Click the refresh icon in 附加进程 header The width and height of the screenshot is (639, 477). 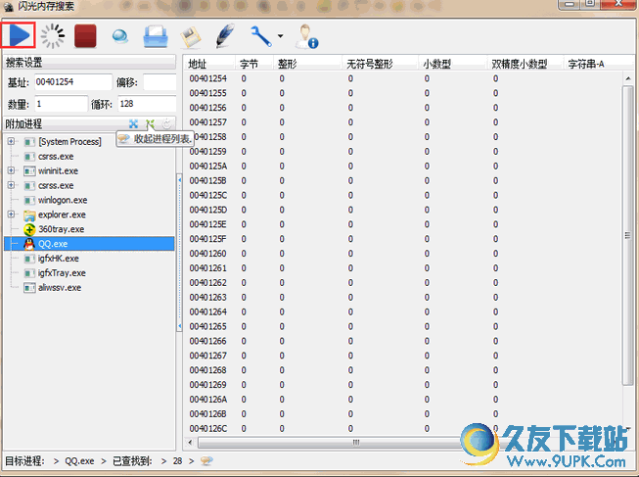tap(166, 123)
